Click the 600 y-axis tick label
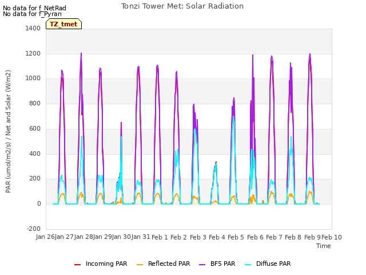Image resolution: width=366 pixels, height=275 pixels. (x=35, y=128)
